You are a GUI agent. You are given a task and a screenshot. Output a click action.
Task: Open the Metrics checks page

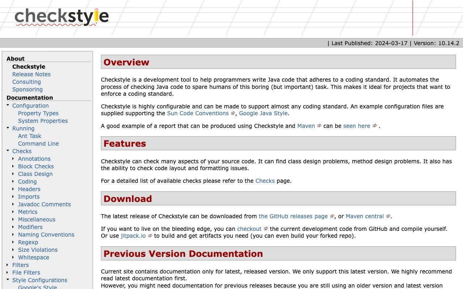coord(28,212)
